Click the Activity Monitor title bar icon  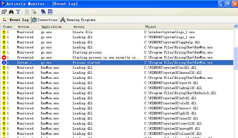point(3,4)
